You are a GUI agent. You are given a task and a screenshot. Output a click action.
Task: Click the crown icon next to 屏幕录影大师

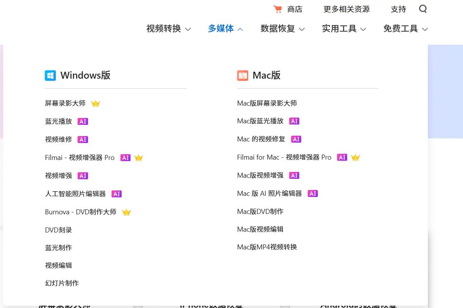(95, 103)
